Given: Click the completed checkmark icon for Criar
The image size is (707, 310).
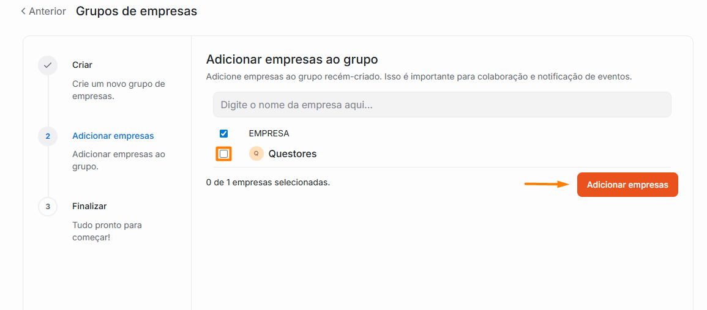Looking at the screenshot, I should (x=48, y=65).
